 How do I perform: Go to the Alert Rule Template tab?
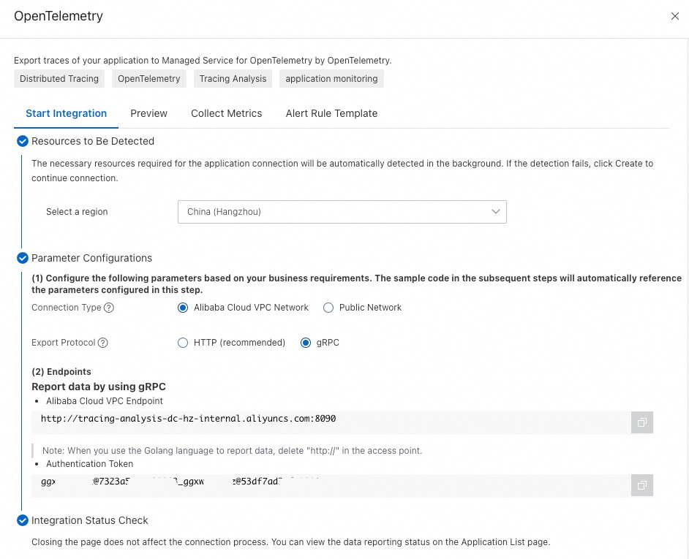tap(331, 113)
